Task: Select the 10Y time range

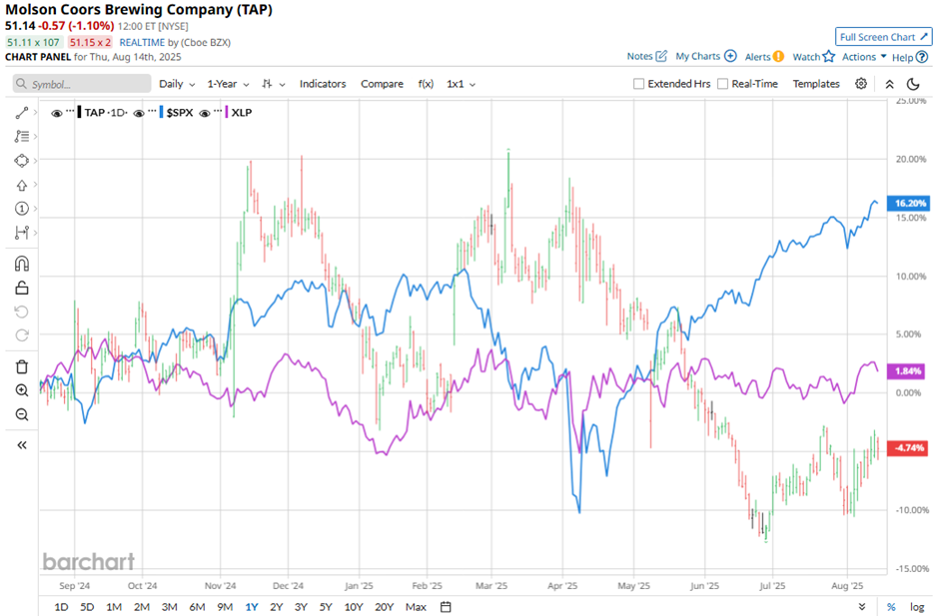Action: click(x=354, y=607)
